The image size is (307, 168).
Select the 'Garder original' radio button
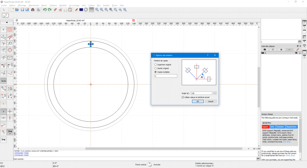[156, 68]
